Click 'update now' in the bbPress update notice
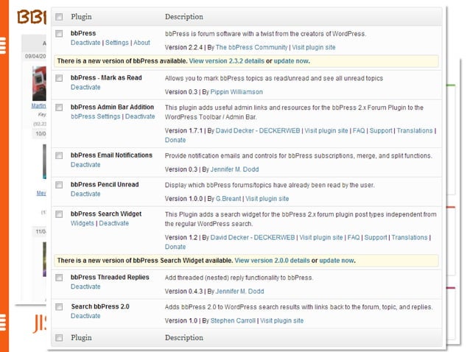 (x=292, y=60)
